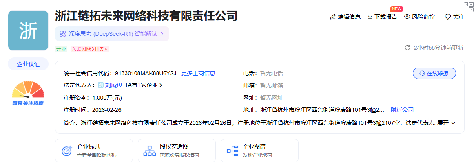The height and width of the screenshot is (166, 476).
Task: Toggle the follow heart icon
Action: tap(447, 17)
